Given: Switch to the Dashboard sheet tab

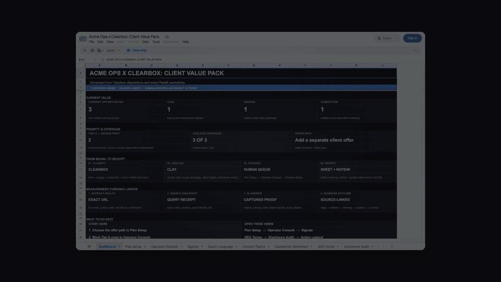Looking at the screenshot, I should [x=107, y=246].
